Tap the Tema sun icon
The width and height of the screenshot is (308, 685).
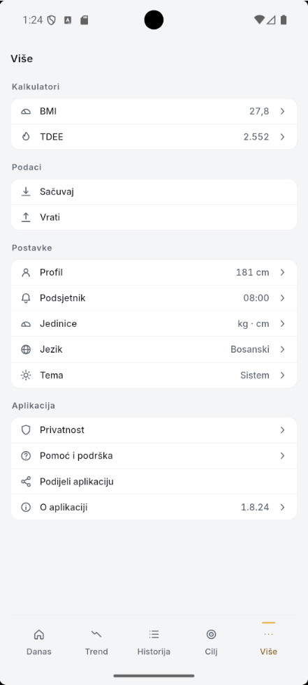[x=26, y=375]
